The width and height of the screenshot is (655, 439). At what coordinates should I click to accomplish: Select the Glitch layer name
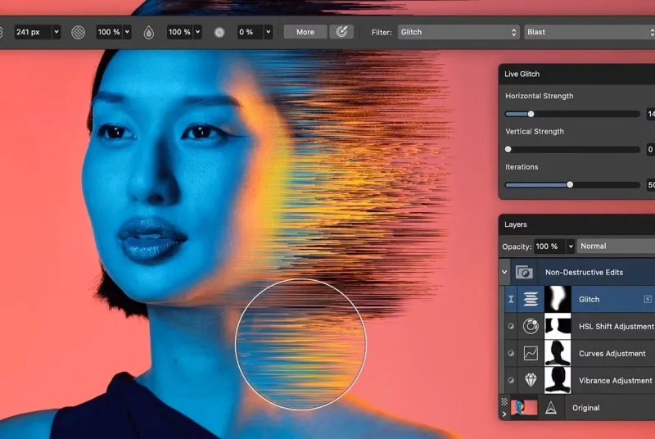pos(589,299)
